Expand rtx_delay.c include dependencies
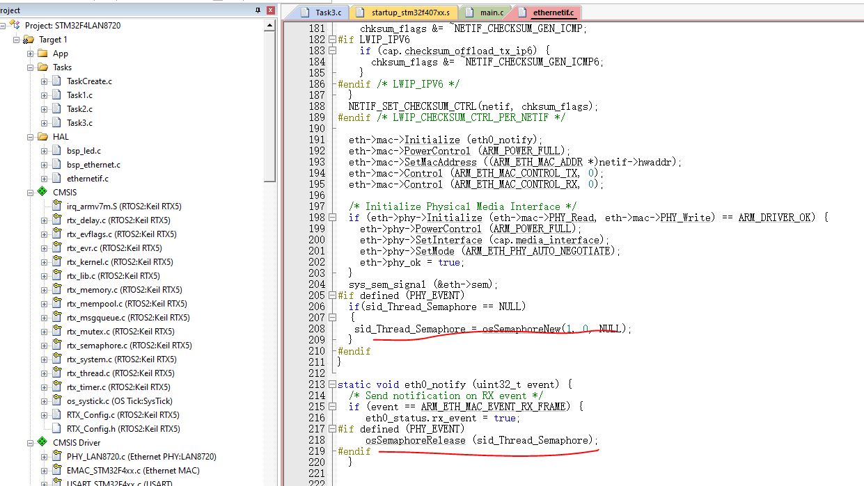Screen dimensions: 864x486 point(45,220)
